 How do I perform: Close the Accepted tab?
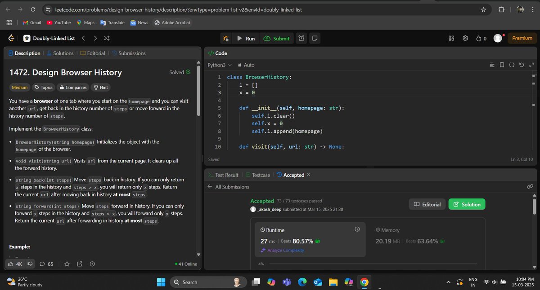click(308, 175)
